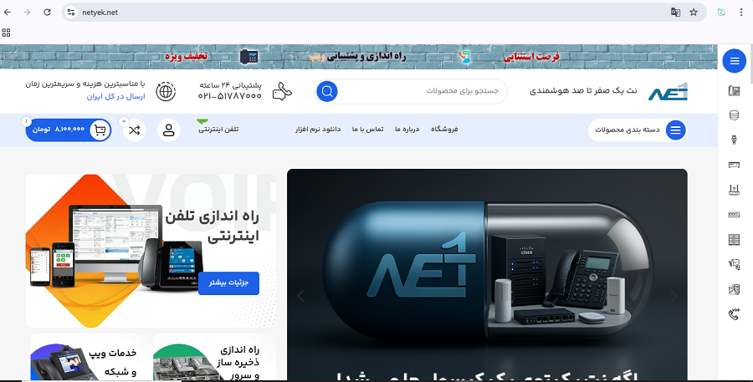The width and height of the screenshot is (753, 382).
Task: Click the Google Translate icon in address bar
Action: [675, 13]
